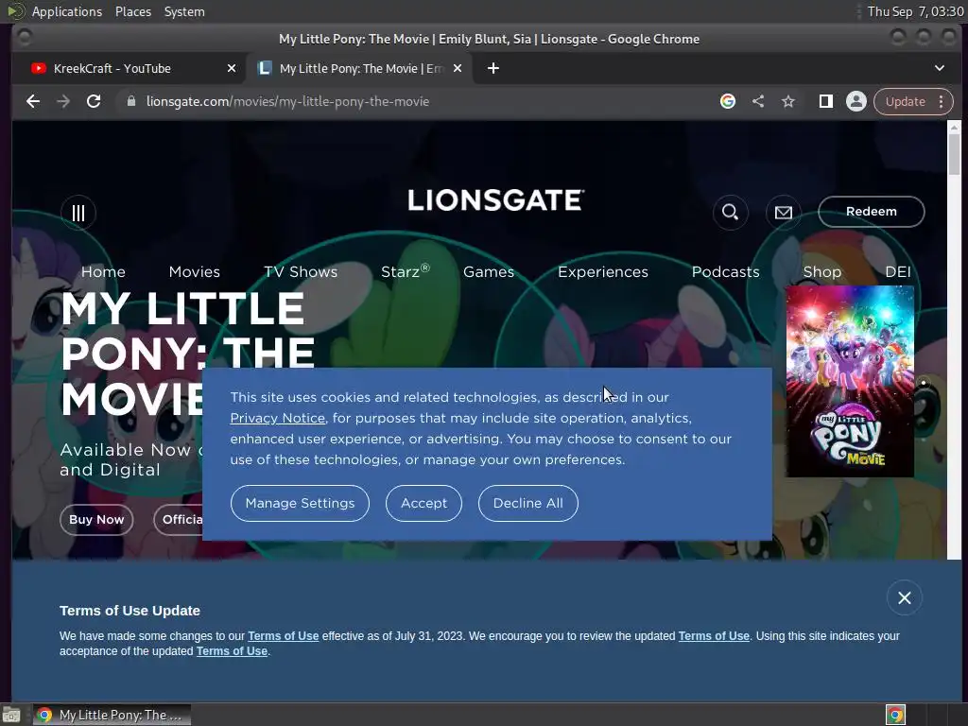
Task: Click the Chrome taskbar window entry
Action: tap(112, 715)
